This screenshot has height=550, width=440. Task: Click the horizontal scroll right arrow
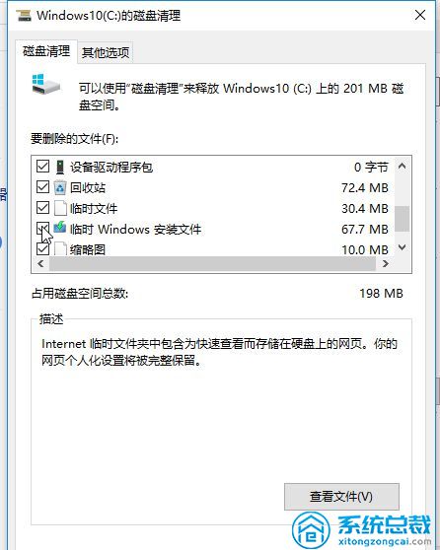[386, 263]
